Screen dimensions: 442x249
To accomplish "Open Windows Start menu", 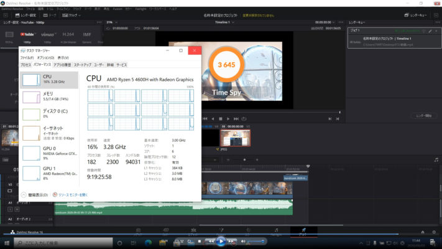I will pos(7,243).
